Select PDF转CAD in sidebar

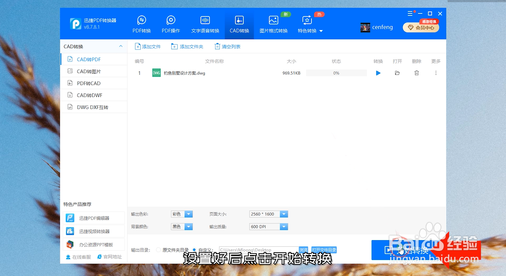click(94, 83)
